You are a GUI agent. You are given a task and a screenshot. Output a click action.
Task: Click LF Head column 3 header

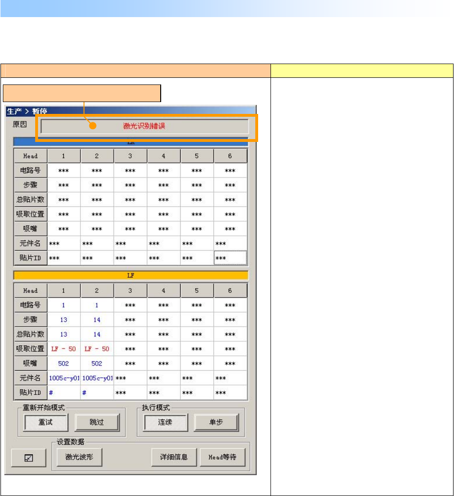pos(130,290)
